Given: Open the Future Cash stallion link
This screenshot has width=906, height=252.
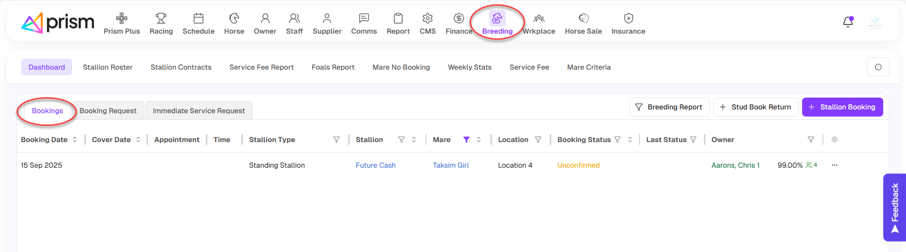Looking at the screenshot, I should [375, 165].
